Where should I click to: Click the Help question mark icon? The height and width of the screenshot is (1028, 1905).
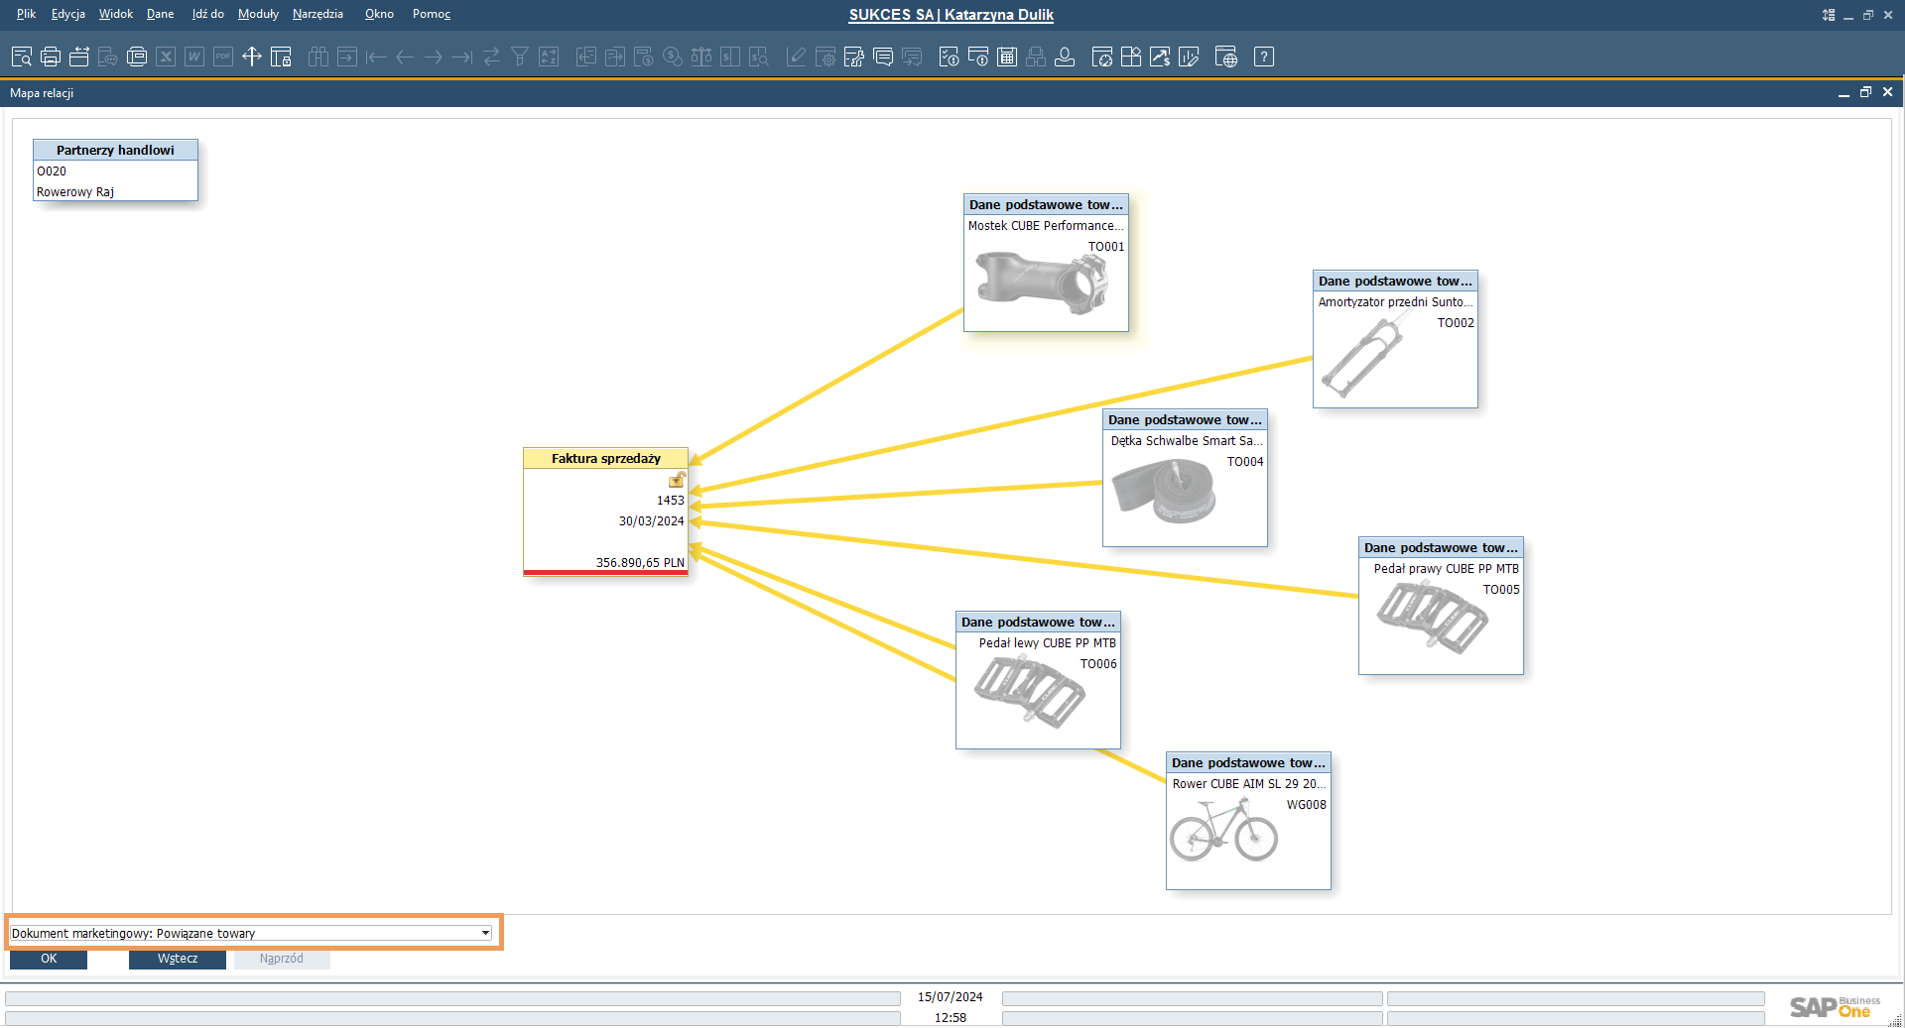(1264, 57)
